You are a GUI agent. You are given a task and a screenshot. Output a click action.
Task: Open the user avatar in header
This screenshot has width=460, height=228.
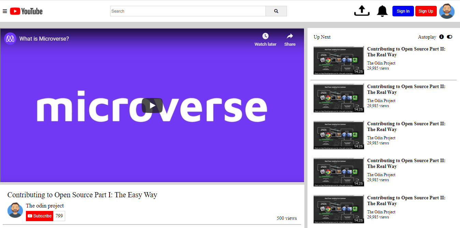pos(447,11)
